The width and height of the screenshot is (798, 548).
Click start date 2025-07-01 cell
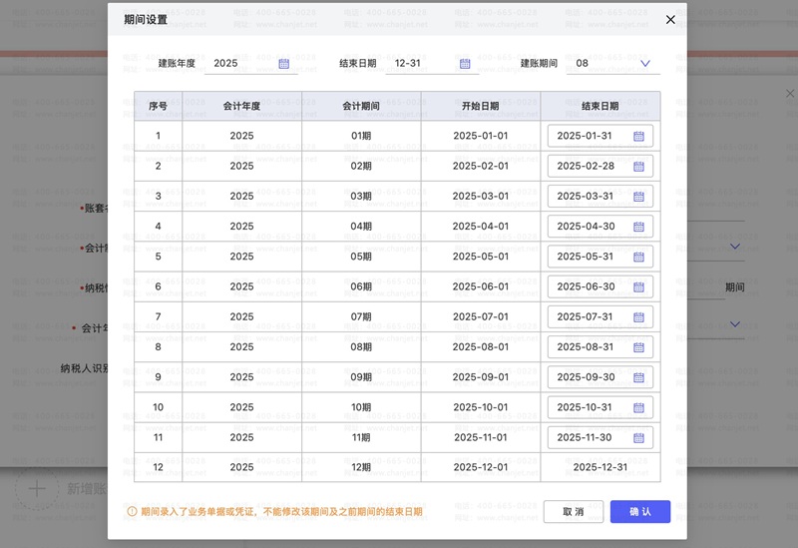pyautogui.click(x=481, y=316)
